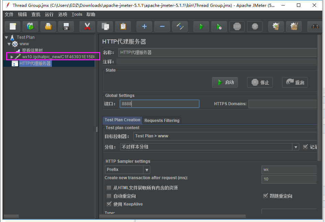Start the test with green play icon

tap(201, 26)
